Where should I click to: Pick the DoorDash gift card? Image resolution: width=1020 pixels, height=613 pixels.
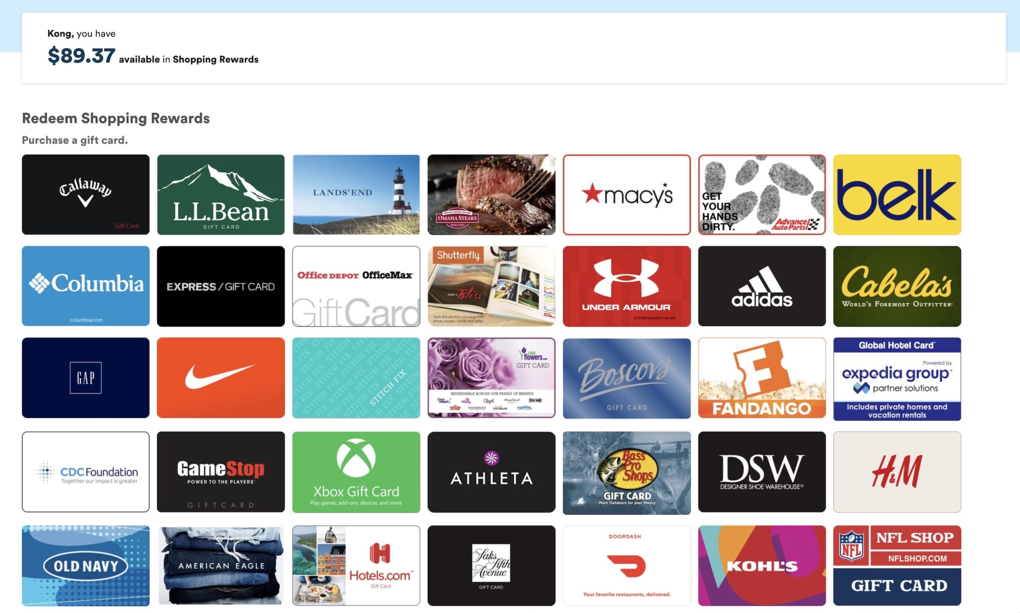(x=626, y=565)
